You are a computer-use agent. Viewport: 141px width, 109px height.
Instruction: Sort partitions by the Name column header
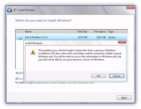(47, 31)
